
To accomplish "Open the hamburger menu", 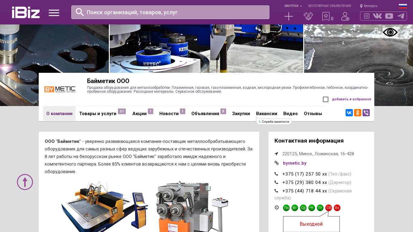I will 54,13.
